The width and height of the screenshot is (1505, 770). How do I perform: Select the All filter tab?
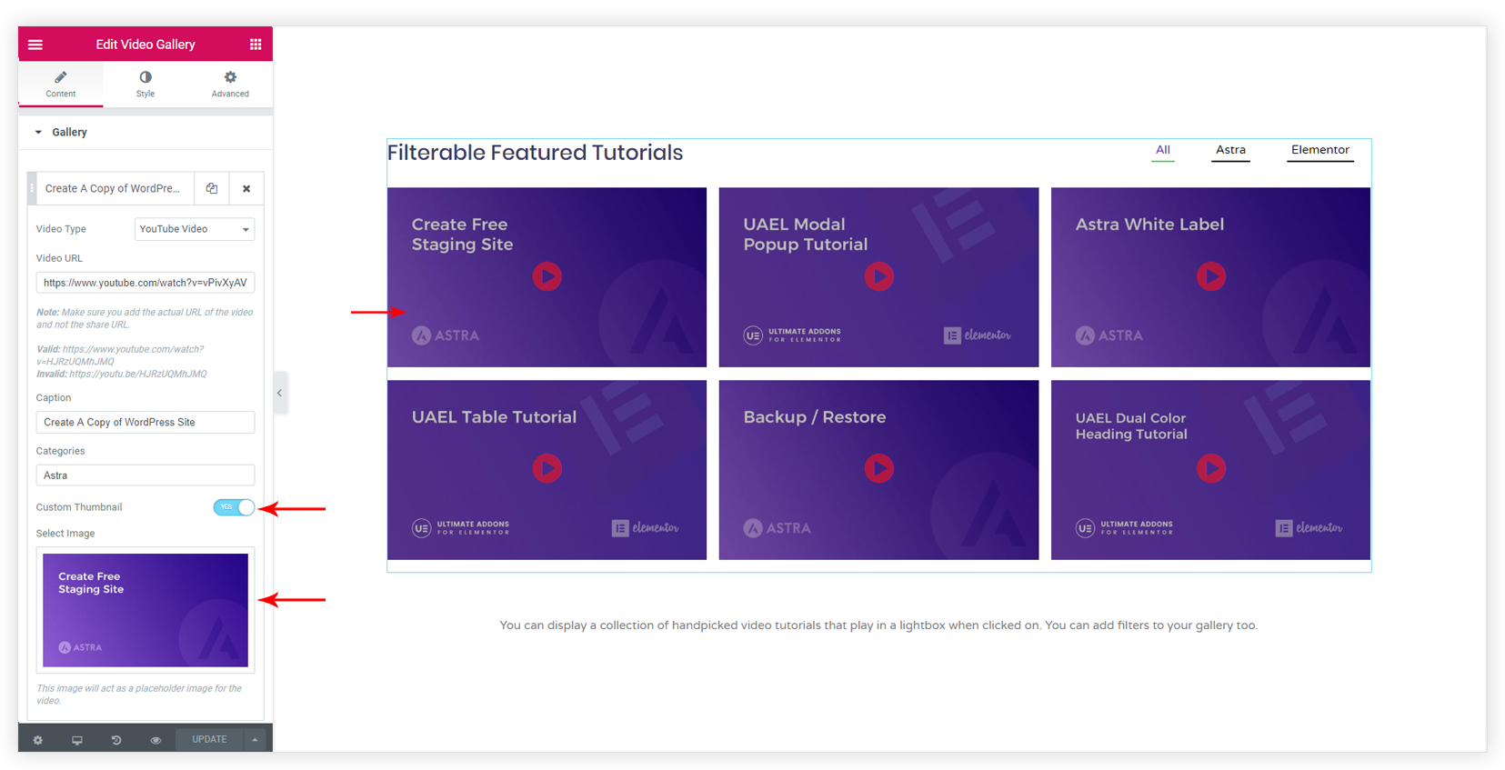click(x=1163, y=150)
